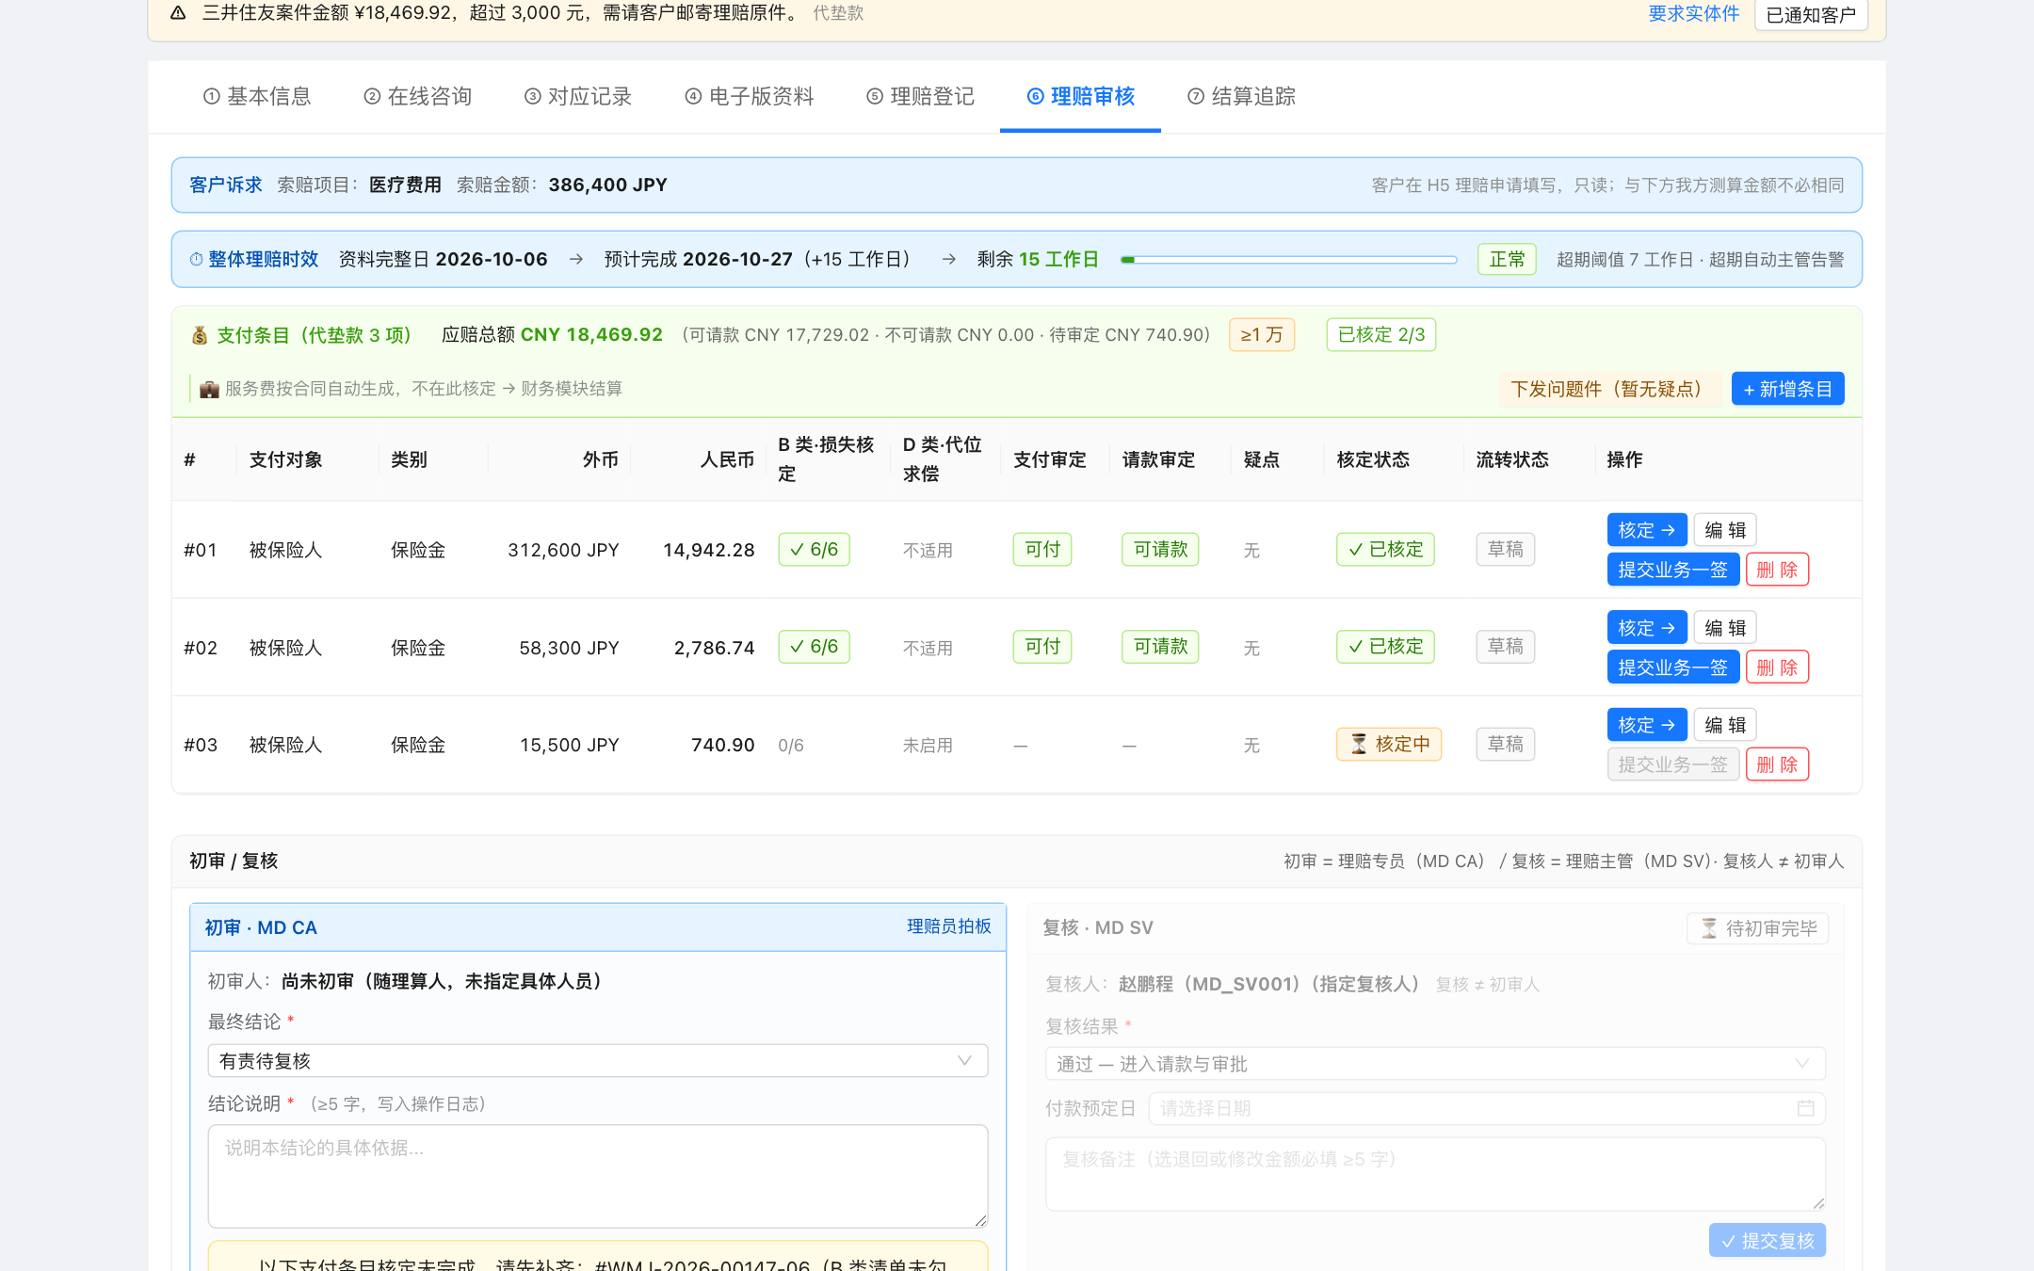Click 核定 button for row #03
The width and height of the screenshot is (2034, 1271).
point(1647,725)
